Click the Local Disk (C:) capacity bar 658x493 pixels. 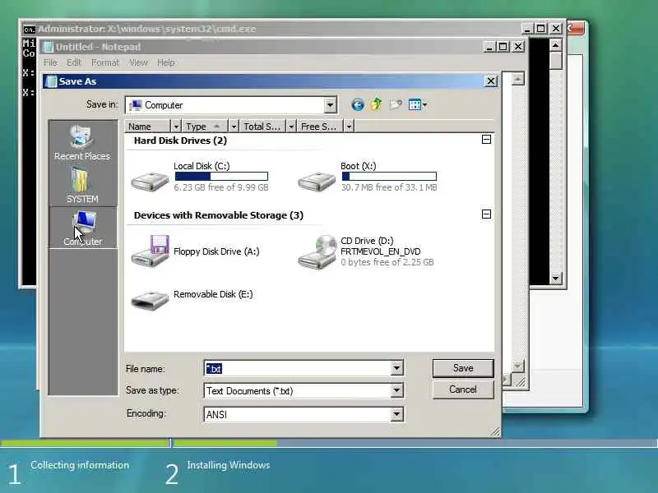tap(221, 177)
